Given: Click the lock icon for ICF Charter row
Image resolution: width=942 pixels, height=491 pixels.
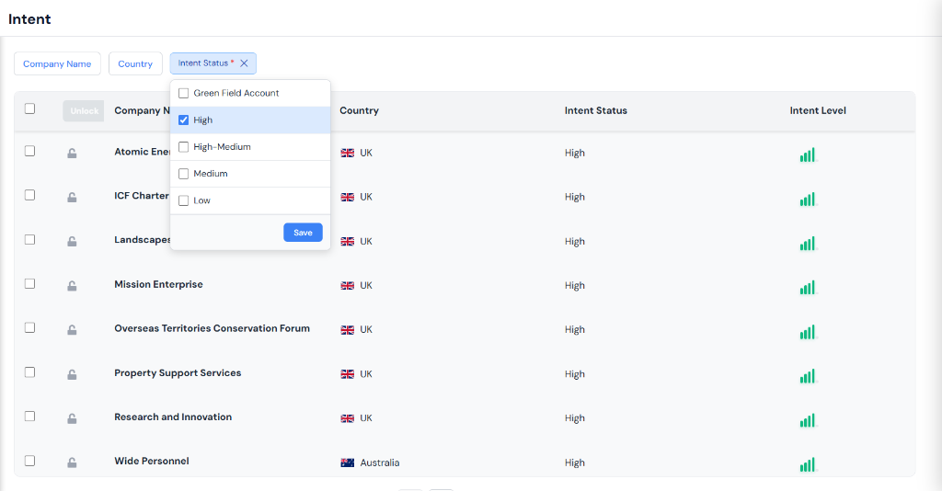Looking at the screenshot, I should click(72, 198).
